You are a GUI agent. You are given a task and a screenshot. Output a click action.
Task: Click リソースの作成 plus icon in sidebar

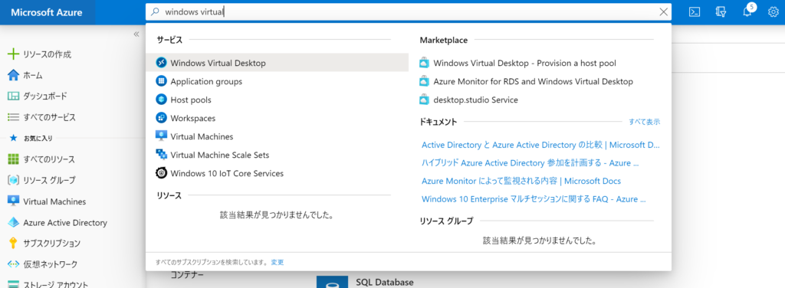tap(14, 54)
